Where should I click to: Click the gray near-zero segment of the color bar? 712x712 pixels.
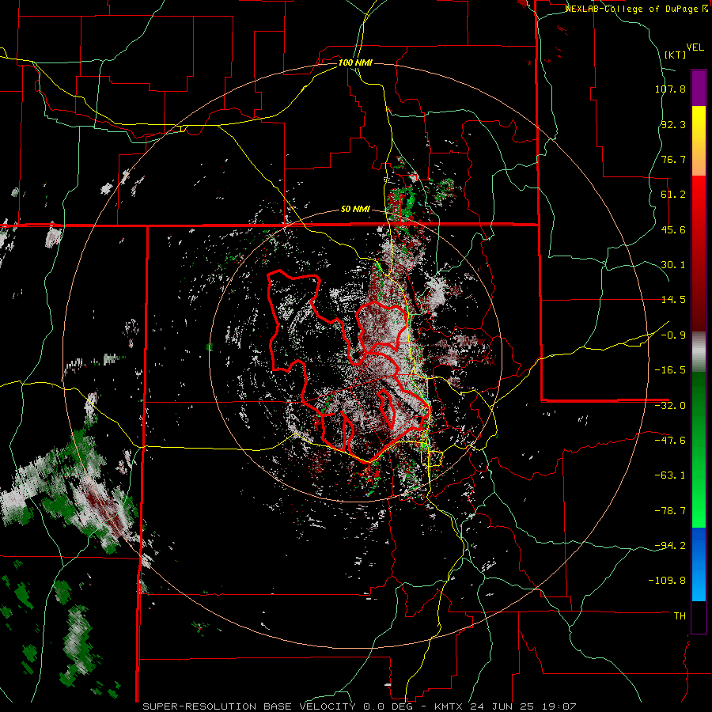(699, 352)
